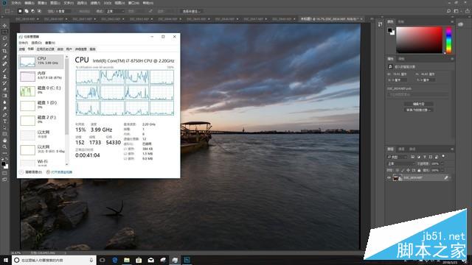Switch to the Swatches tab

401,21
